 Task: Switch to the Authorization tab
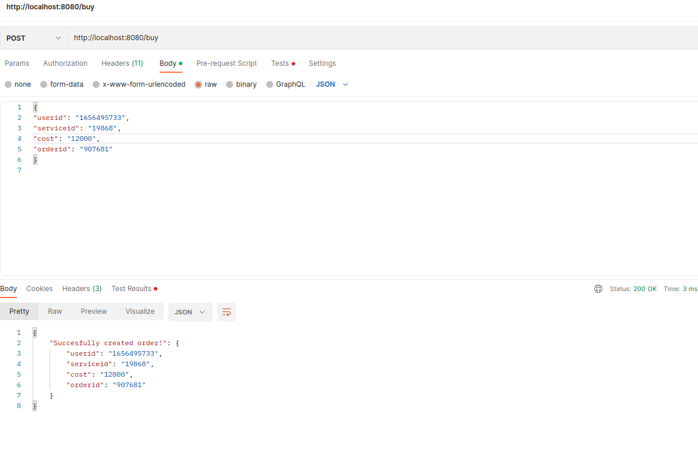coord(65,63)
